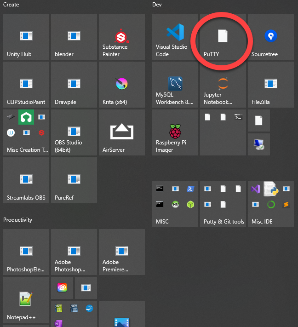Open the PureRef tile
Image resolution: width=298 pixels, height=327 pixels.
coord(74,180)
